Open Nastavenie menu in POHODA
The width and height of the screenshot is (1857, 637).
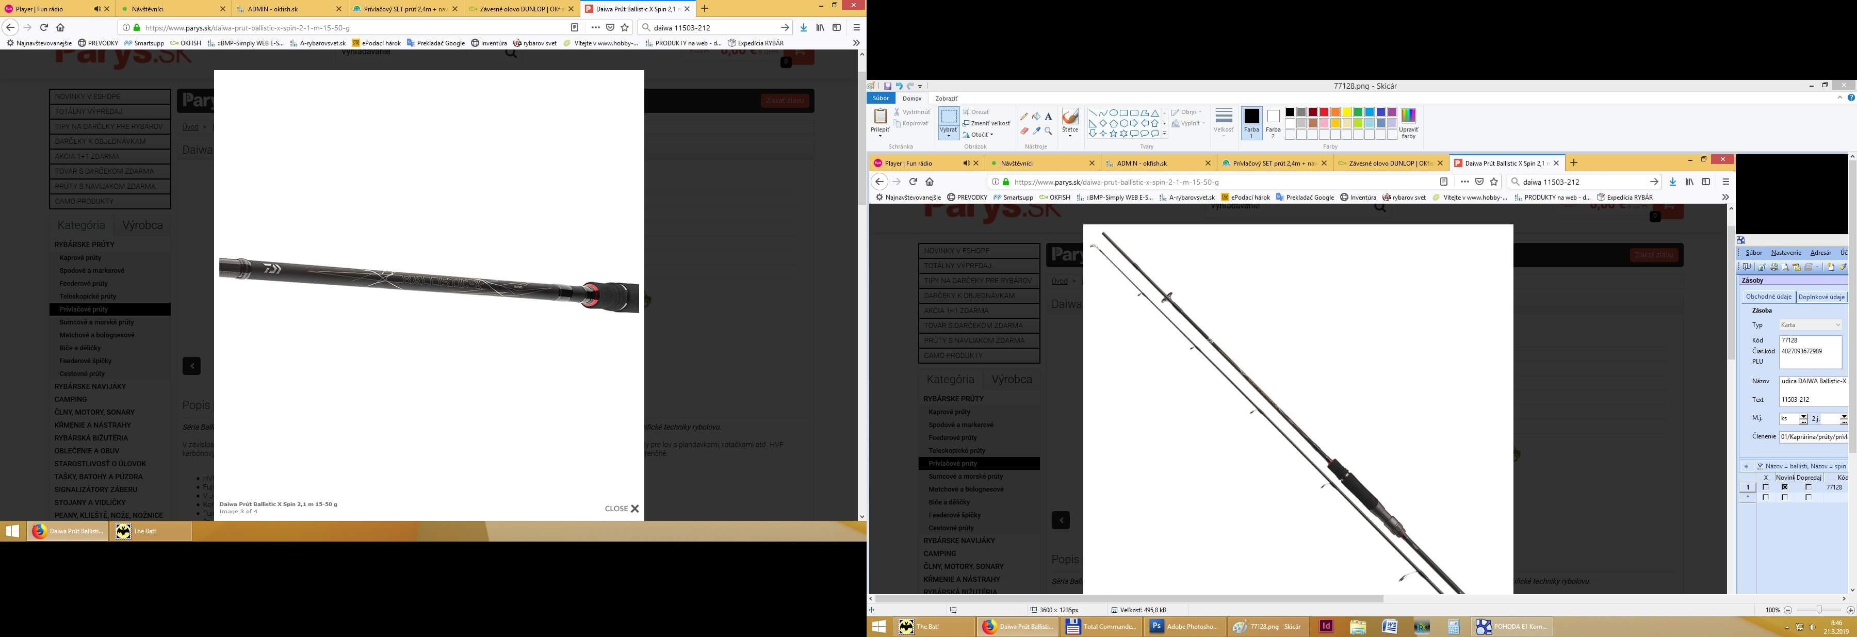tap(1786, 253)
